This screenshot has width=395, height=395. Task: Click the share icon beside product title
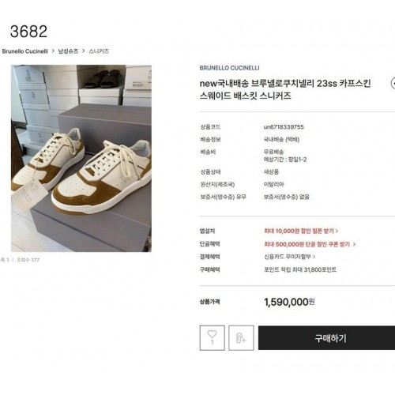click(393, 84)
